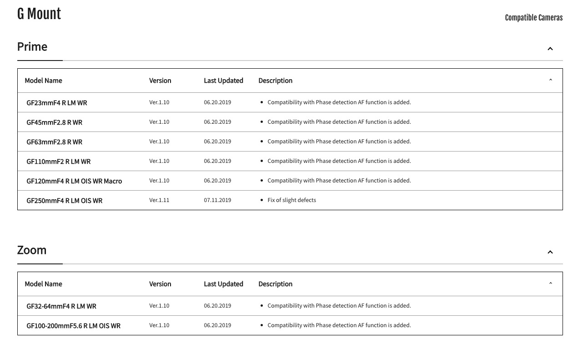Click the GF45mmF2.8 last updated date
This screenshot has height=349, width=578.
click(217, 122)
